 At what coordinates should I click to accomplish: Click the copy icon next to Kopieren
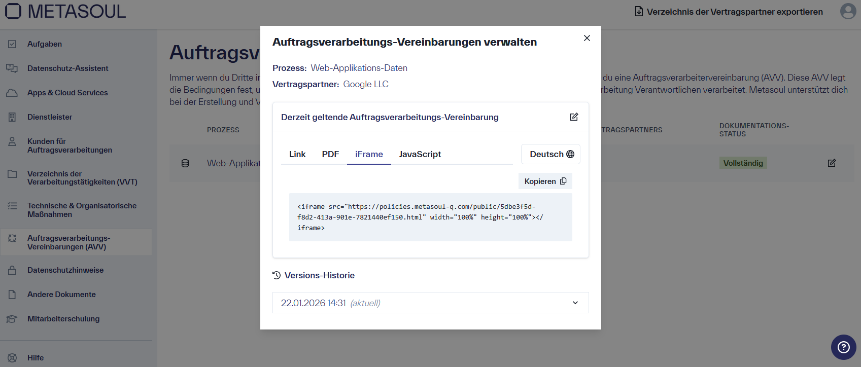[563, 181]
